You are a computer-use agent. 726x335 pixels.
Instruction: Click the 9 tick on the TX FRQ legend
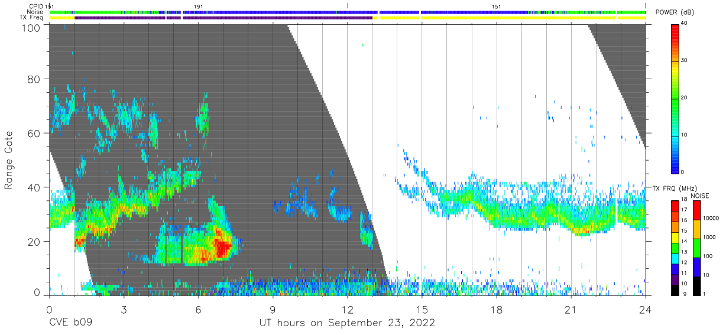(x=683, y=294)
